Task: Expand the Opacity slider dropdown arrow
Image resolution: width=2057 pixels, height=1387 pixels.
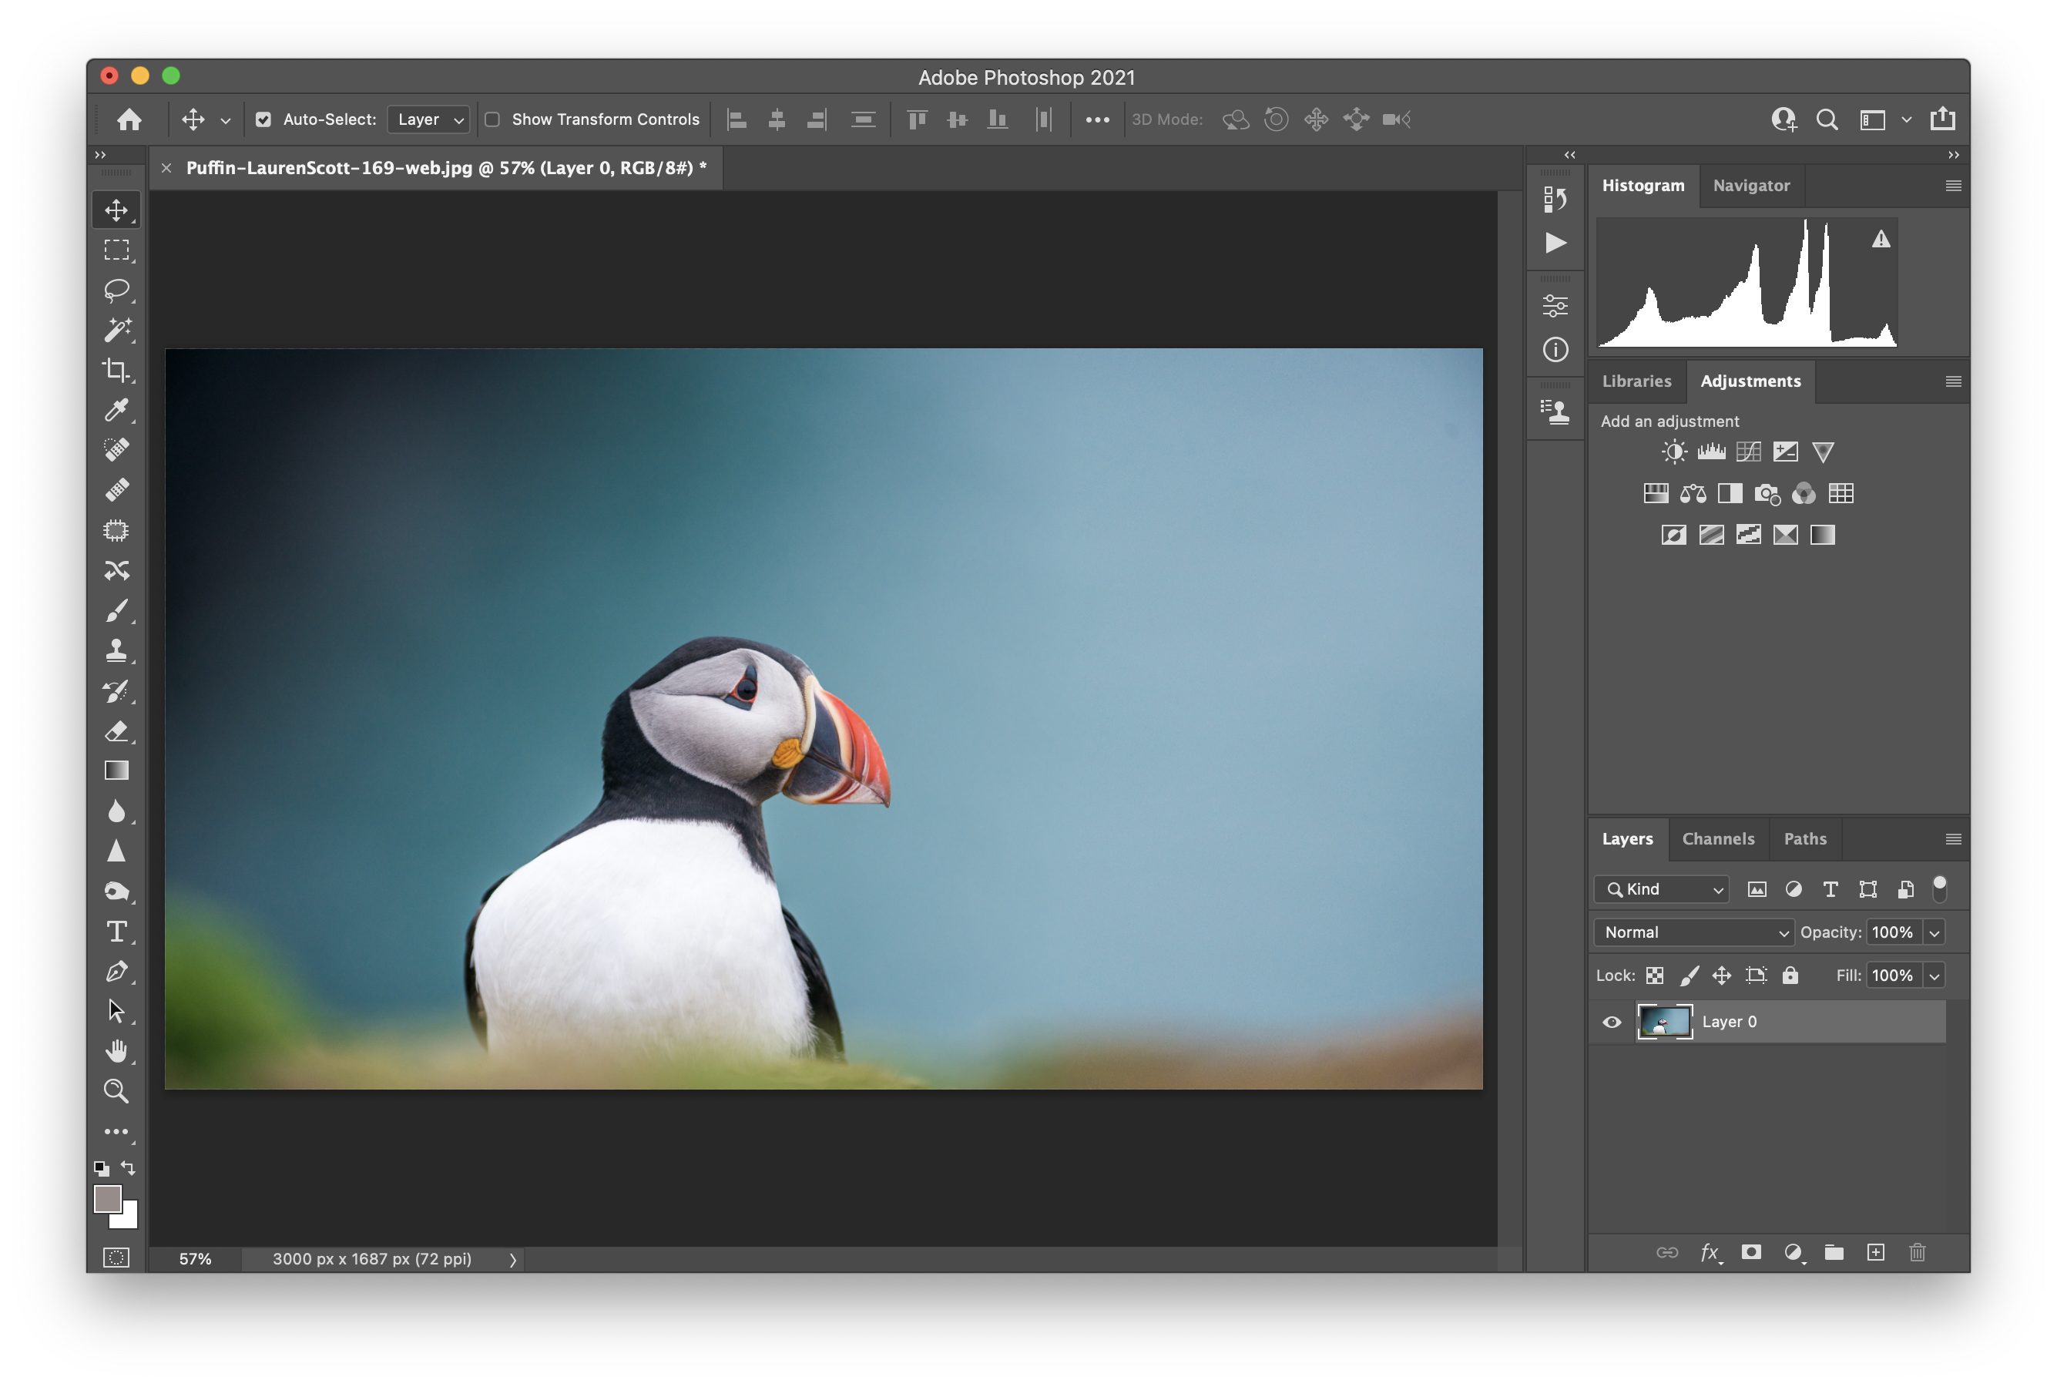Action: coord(1934,932)
